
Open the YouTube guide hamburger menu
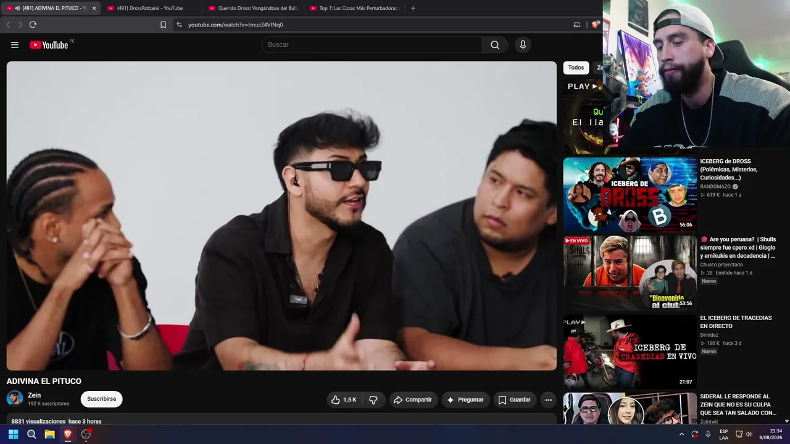[x=15, y=45]
